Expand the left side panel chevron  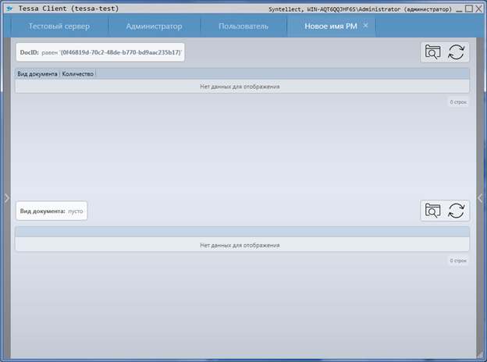tap(5, 197)
